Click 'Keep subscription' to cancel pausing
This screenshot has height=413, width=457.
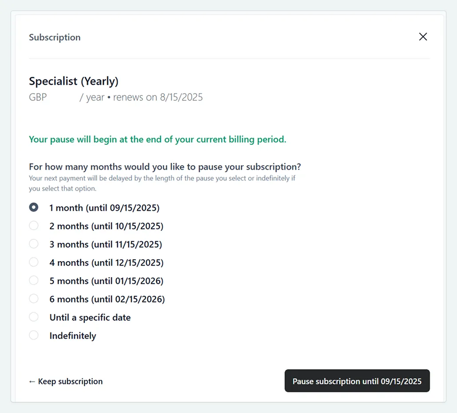pos(65,381)
